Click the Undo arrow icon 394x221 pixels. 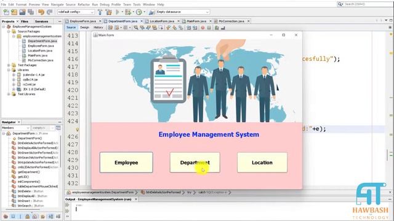tap(41, 12)
